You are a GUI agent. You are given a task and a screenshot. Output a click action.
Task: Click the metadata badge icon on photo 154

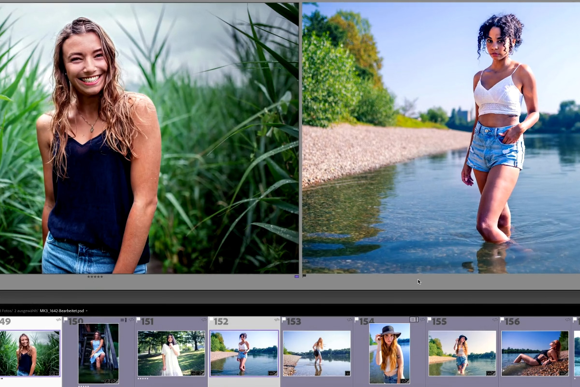[414, 320]
